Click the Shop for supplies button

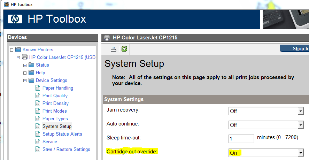coord(295,48)
